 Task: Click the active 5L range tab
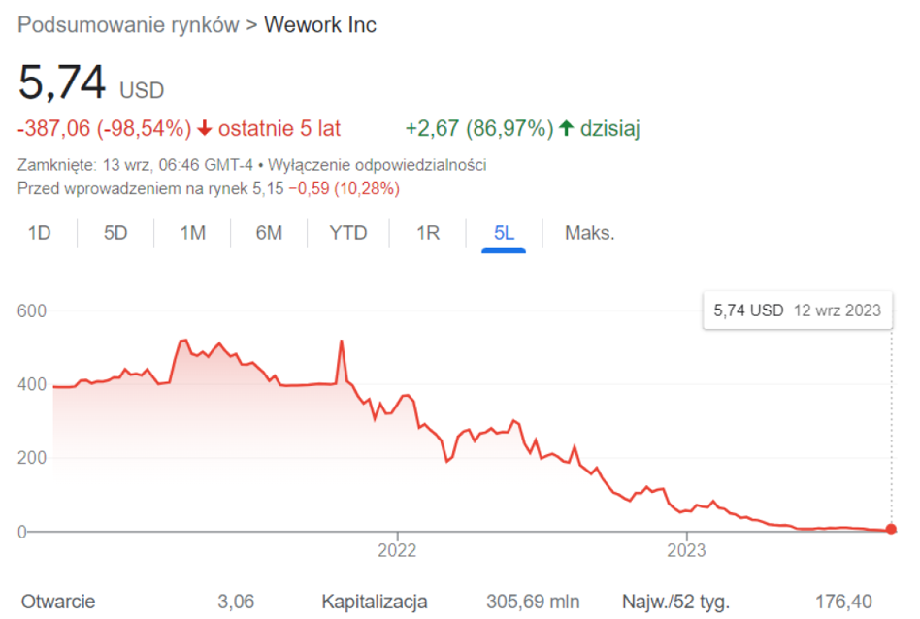click(504, 233)
